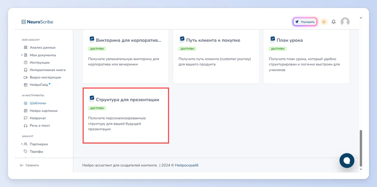Open Мои документы section
The width and height of the screenshot is (377, 187).
coord(43,55)
